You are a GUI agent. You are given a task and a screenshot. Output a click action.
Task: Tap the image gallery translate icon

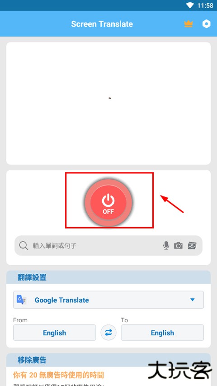[x=192, y=245]
